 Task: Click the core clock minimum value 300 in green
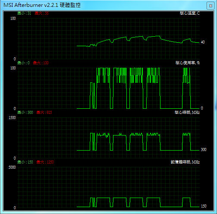click(30, 112)
